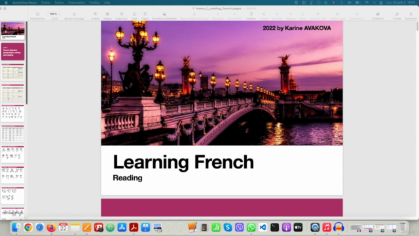Click the Wi-Fi status icon in menu bar
This screenshot has height=236, width=419.
(x=367, y=3)
